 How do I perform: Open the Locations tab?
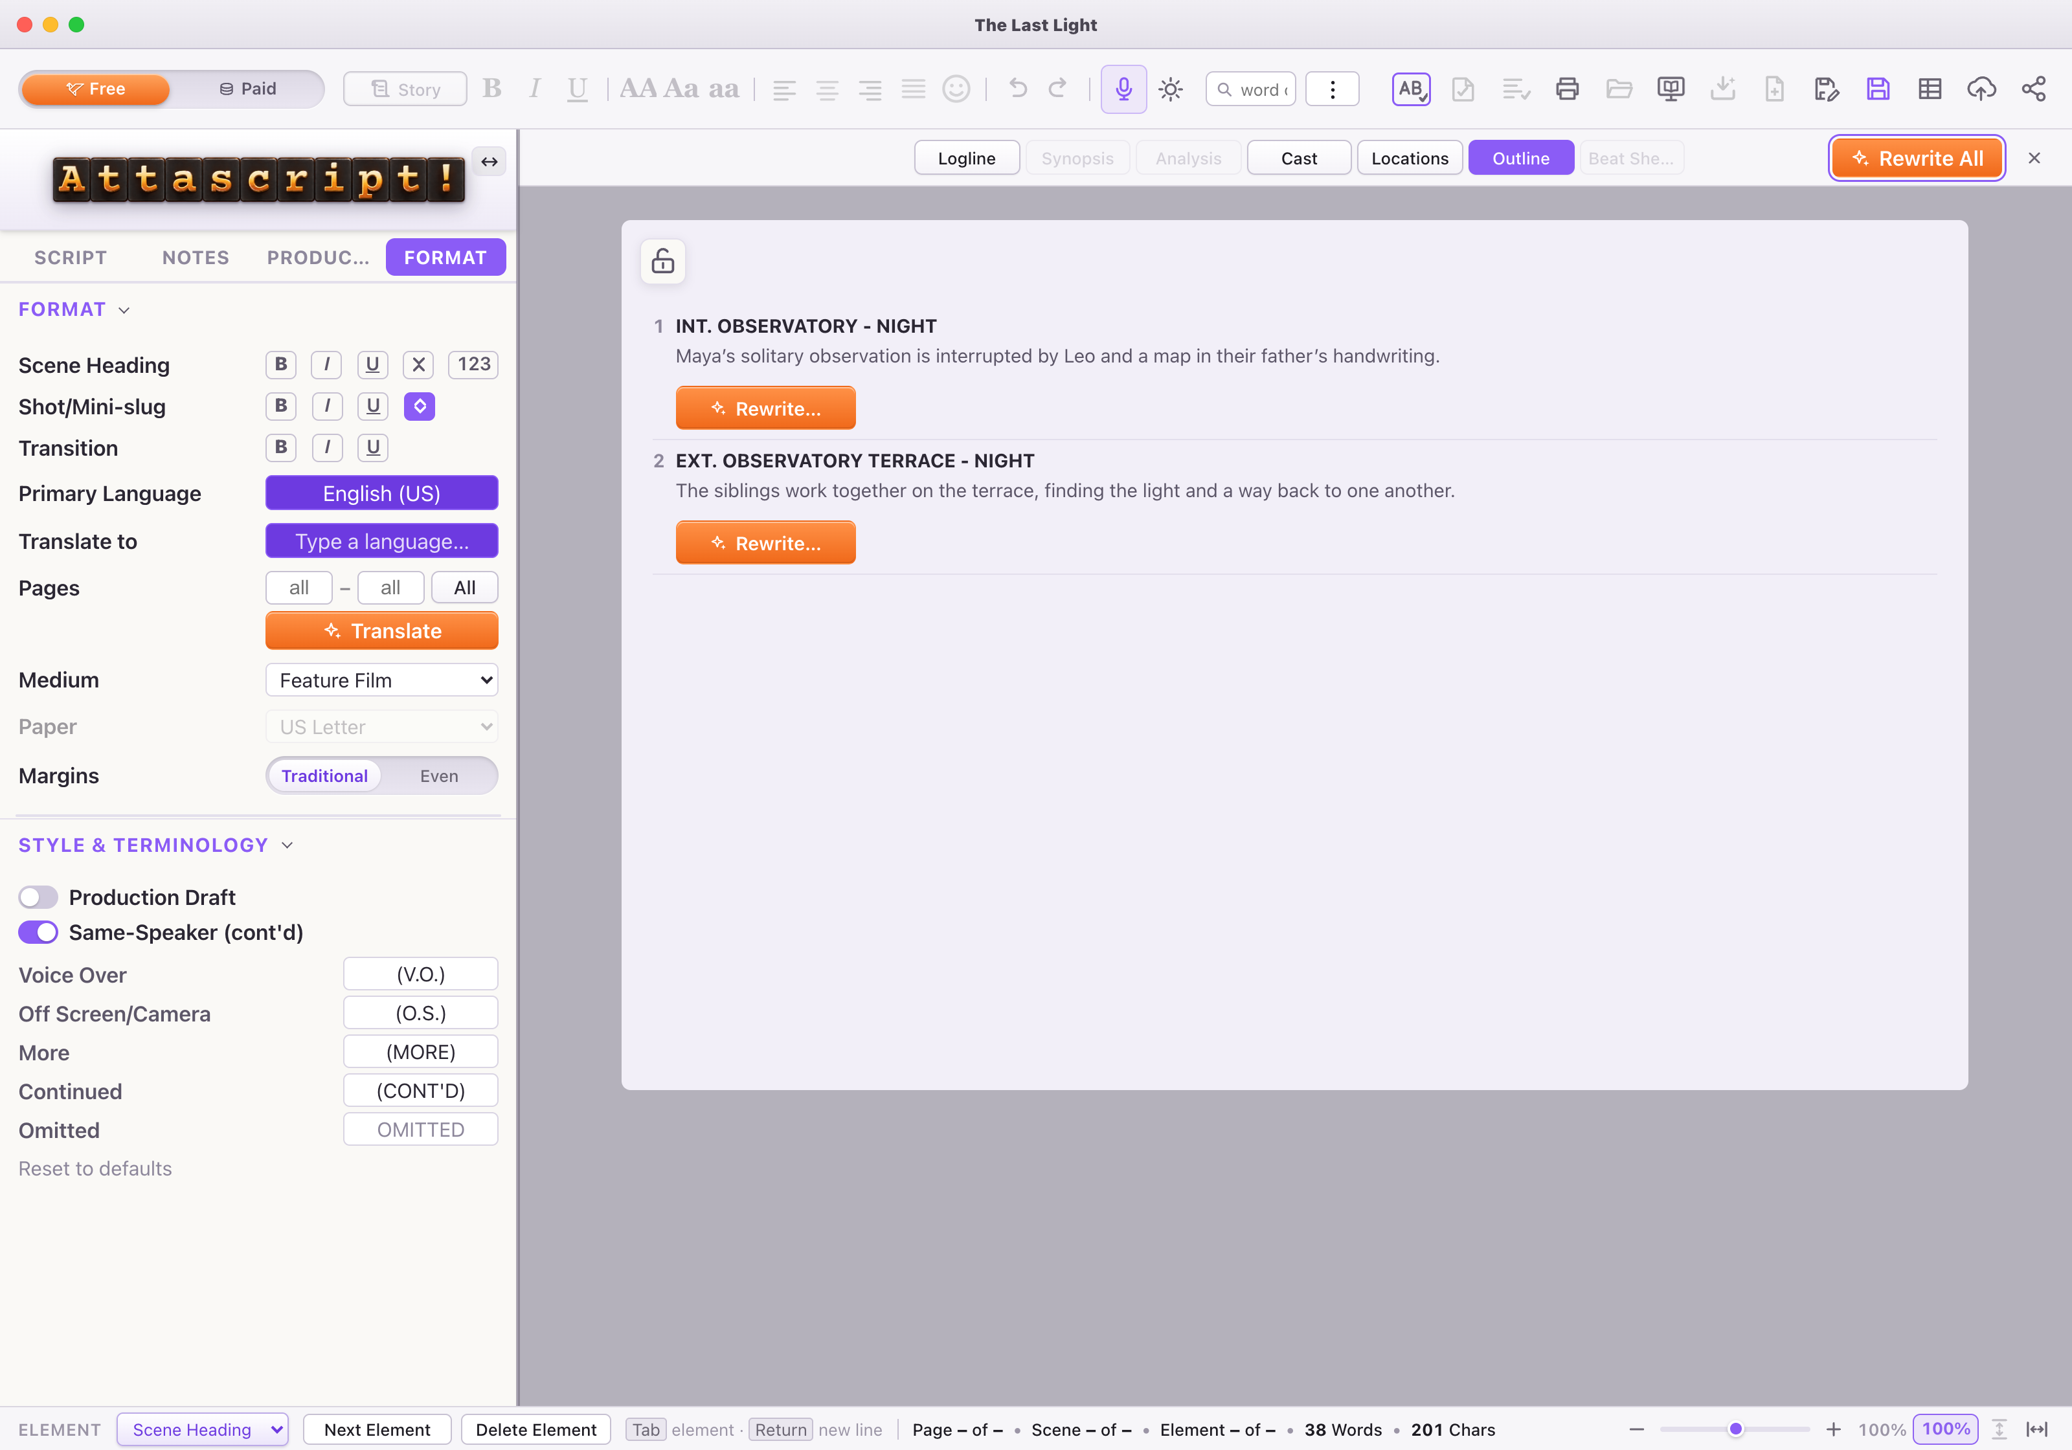1410,158
